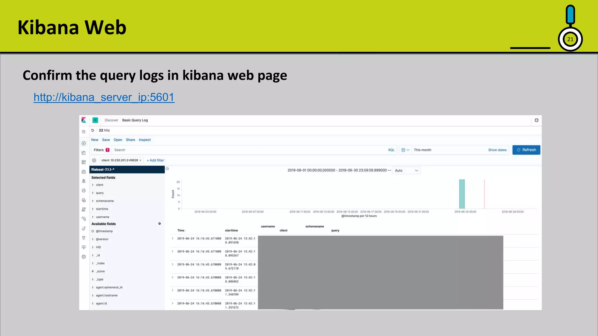Open Uptime icon in sidebar
This screenshot has height=336, width=598.
[x=84, y=228]
